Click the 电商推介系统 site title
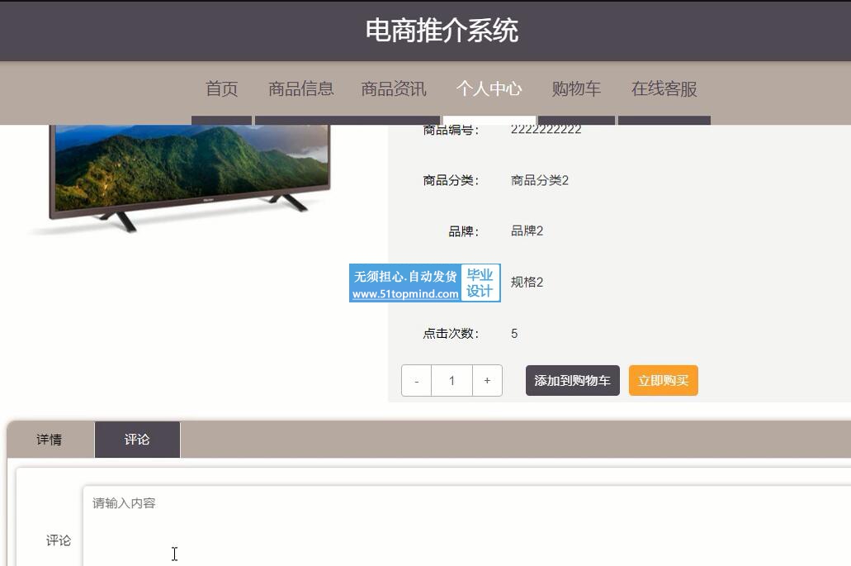The image size is (851, 566). tap(442, 31)
